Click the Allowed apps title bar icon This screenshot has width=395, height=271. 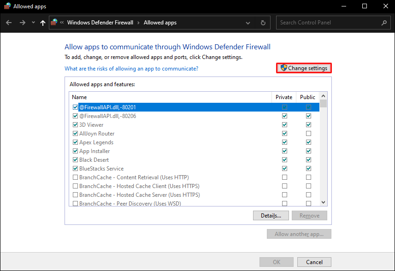[7, 6]
